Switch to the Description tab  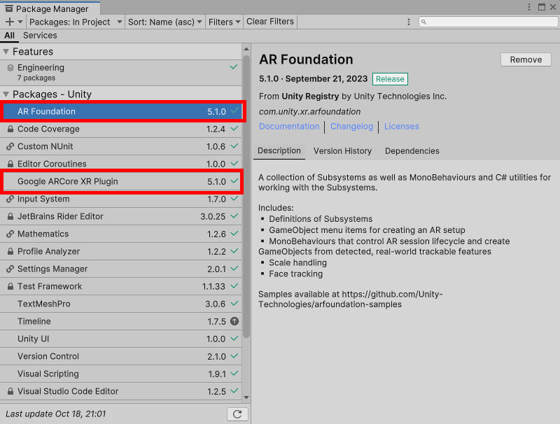click(279, 150)
